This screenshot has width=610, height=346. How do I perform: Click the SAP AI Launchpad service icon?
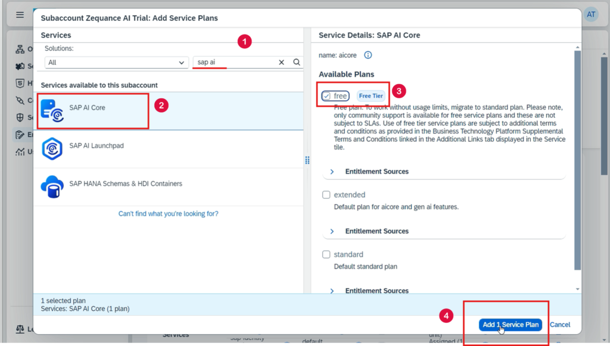[x=52, y=148]
